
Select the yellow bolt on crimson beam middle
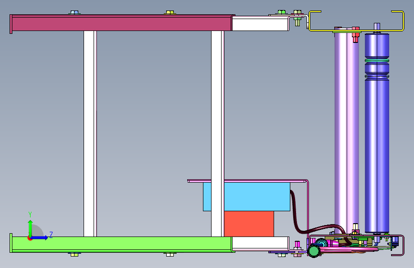[x=170, y=12]
